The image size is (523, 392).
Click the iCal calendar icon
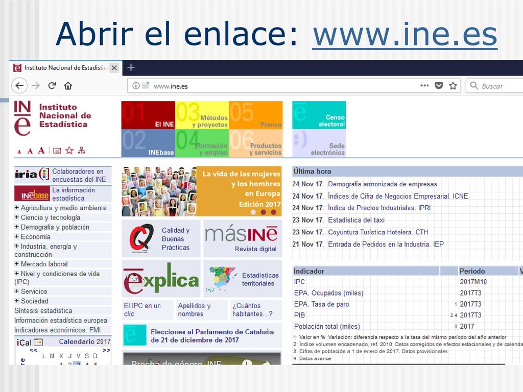point(38,342)
